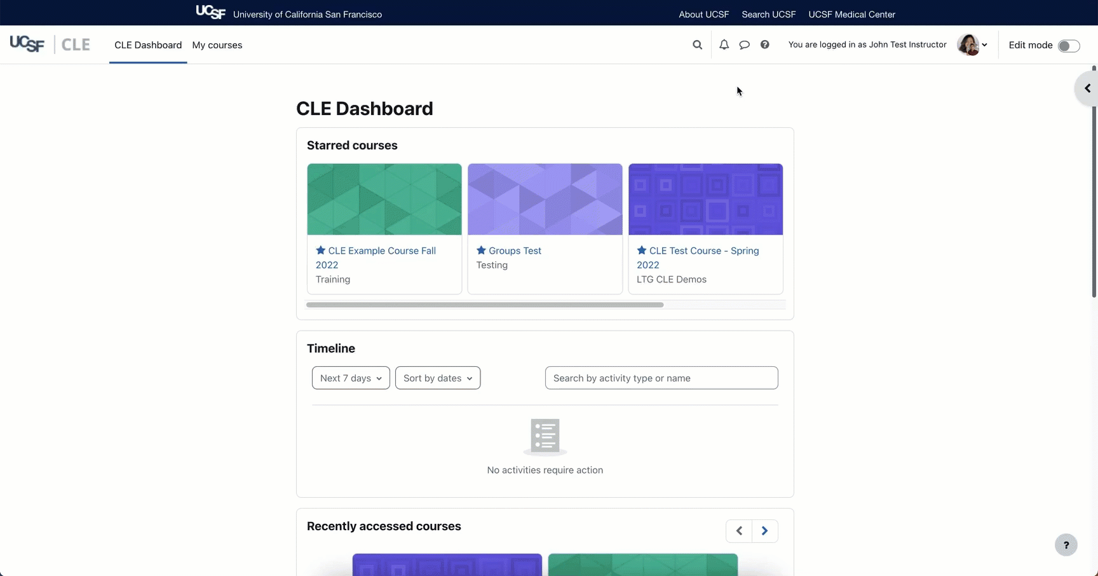Open About UCSF link
This screenshot has height=576, width=1098.
pyautogui.click(x=703, y=14)
